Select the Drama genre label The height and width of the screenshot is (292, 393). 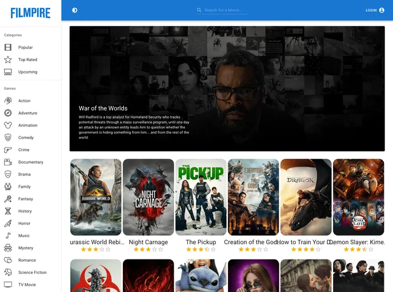pos(25,174)
